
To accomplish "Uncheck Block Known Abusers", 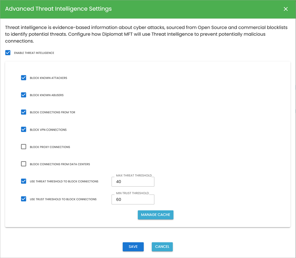I will coord(23,95).
